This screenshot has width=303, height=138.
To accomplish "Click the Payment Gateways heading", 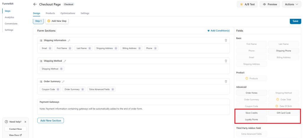I will coord(49,102).
